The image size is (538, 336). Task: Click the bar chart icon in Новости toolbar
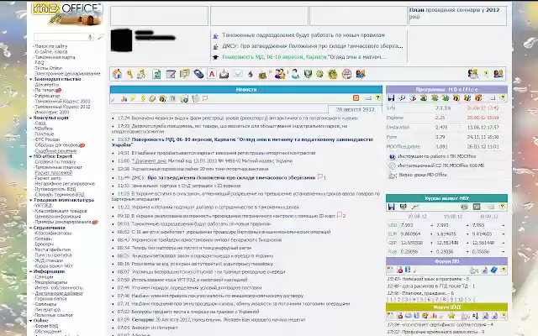(124, 99)
